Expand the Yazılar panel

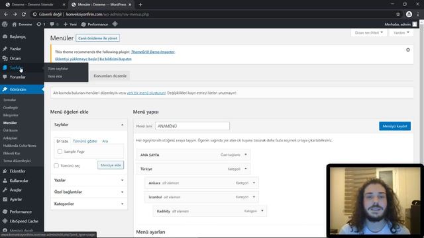[x=122, y=180]
